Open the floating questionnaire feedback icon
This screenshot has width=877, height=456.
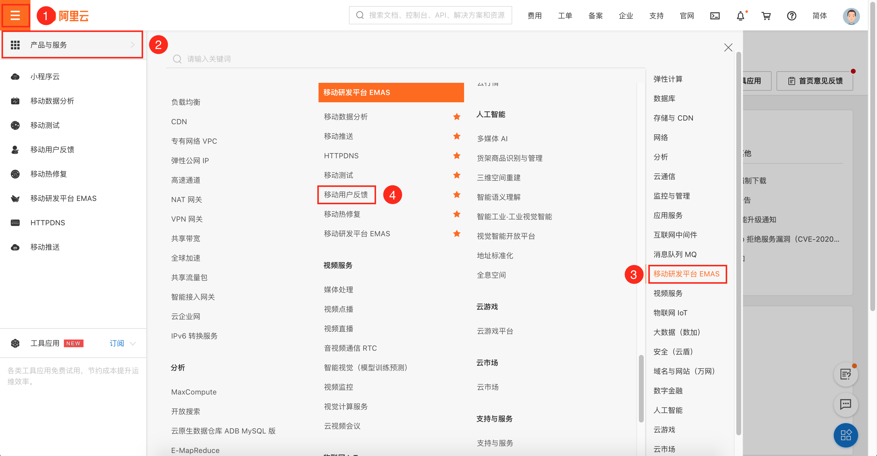coord(846,374)
